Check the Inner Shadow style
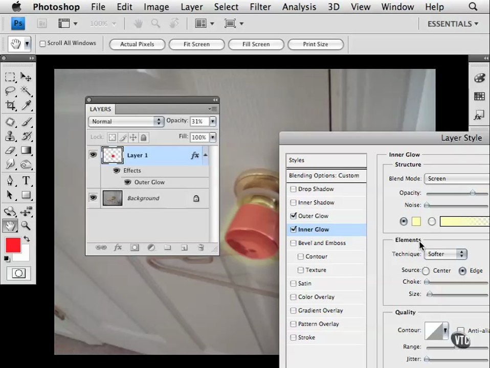The width and height of the screenshot is (490, 368). [x=293, y=202]
